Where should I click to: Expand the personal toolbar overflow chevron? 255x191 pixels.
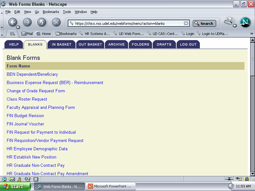[251, 34]
